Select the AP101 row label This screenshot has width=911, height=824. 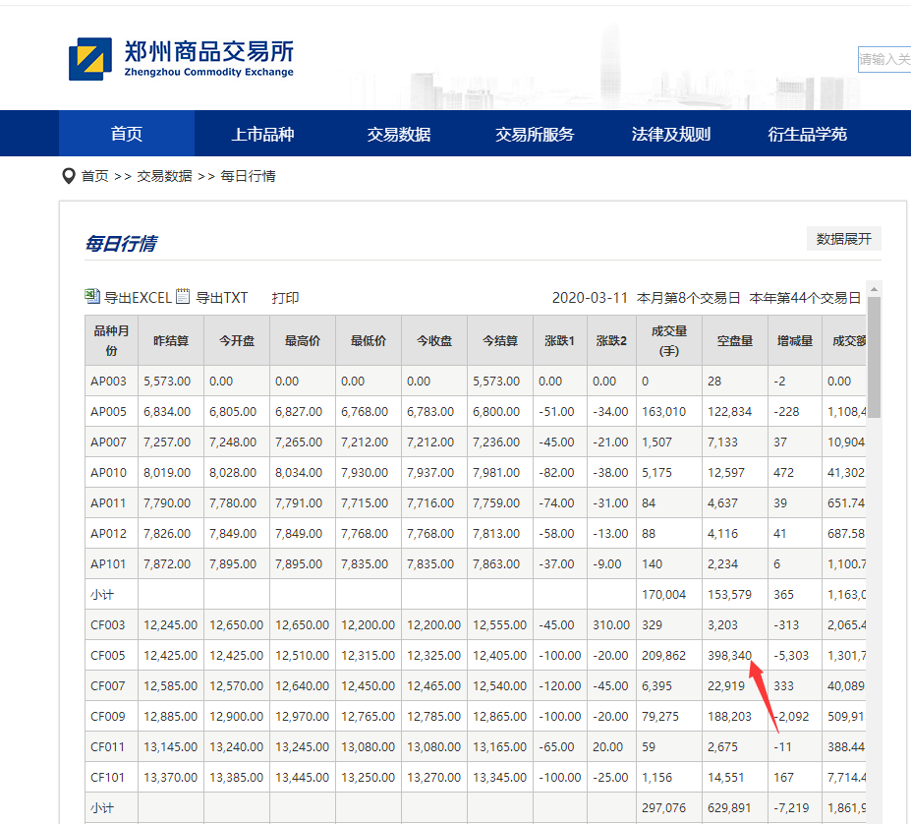108,563
